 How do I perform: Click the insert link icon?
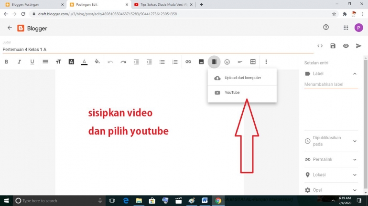(188, 62)
